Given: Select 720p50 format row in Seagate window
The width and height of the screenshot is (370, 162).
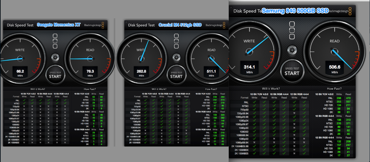Looking at the screenshot, I should coord(36,106).
